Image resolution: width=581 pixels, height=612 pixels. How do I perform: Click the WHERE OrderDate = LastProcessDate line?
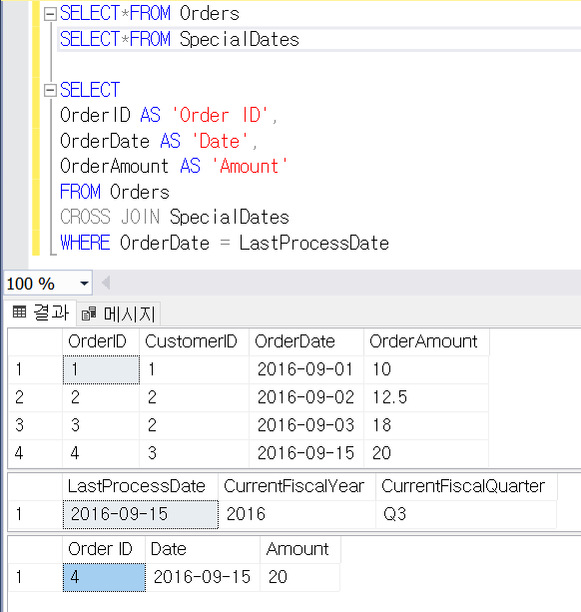225,243
